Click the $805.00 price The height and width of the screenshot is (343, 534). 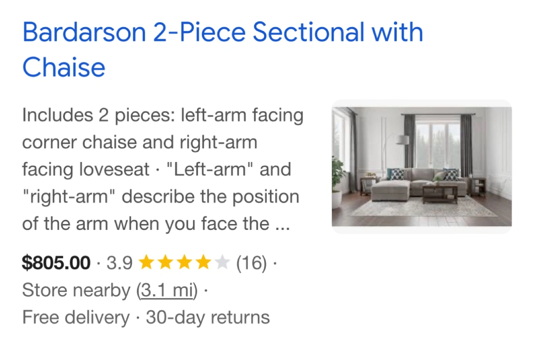pos(56,263)
